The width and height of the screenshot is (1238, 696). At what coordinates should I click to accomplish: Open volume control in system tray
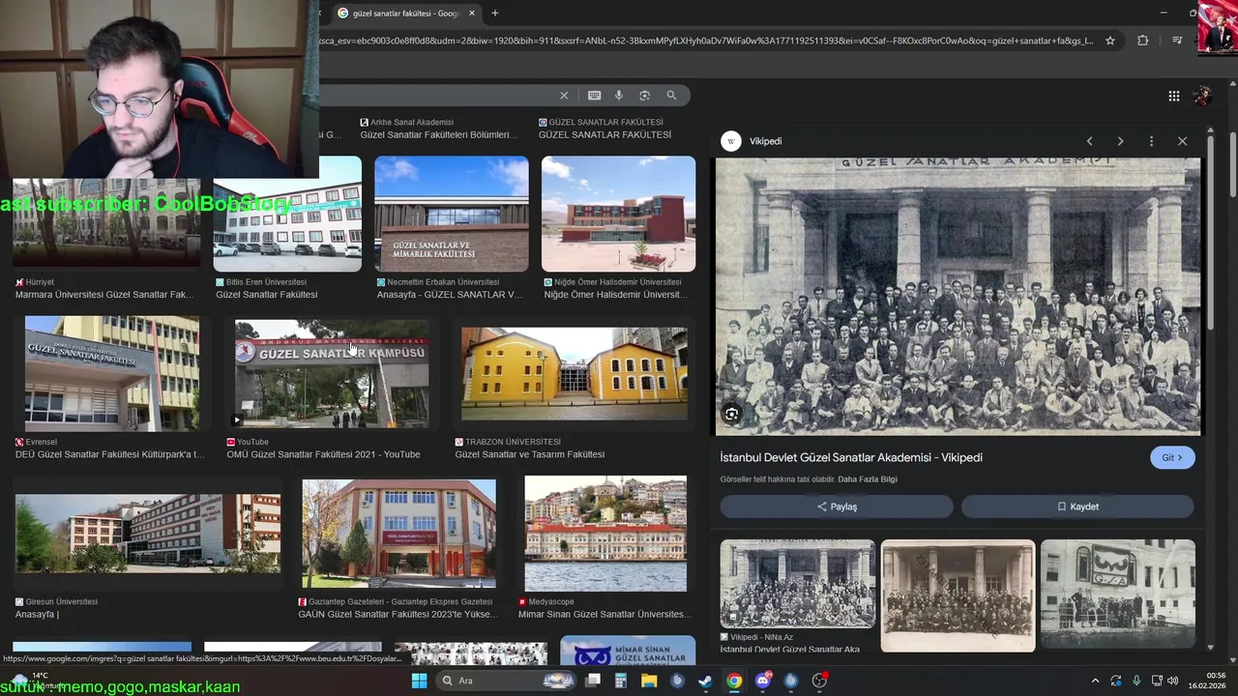(1172, 681)
